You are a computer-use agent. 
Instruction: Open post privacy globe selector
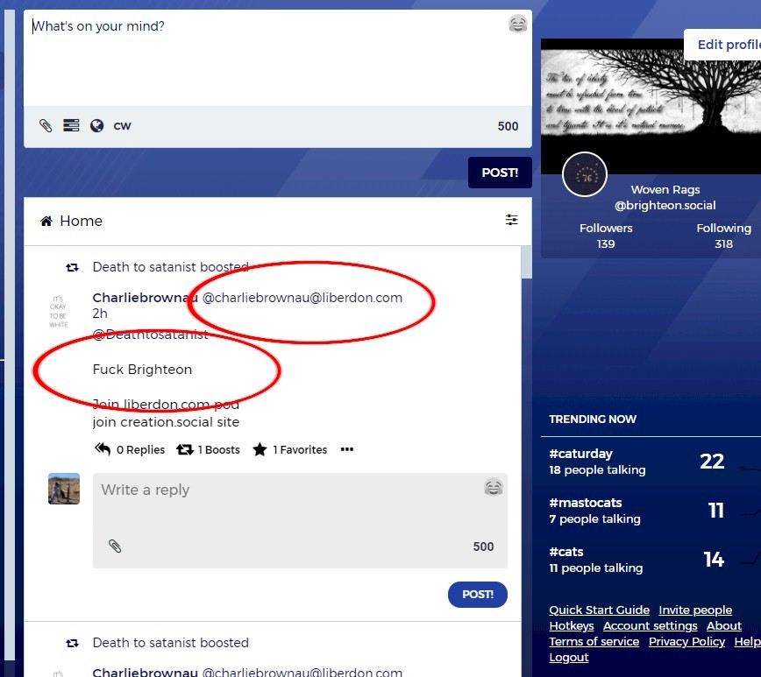tap(96, 126)
